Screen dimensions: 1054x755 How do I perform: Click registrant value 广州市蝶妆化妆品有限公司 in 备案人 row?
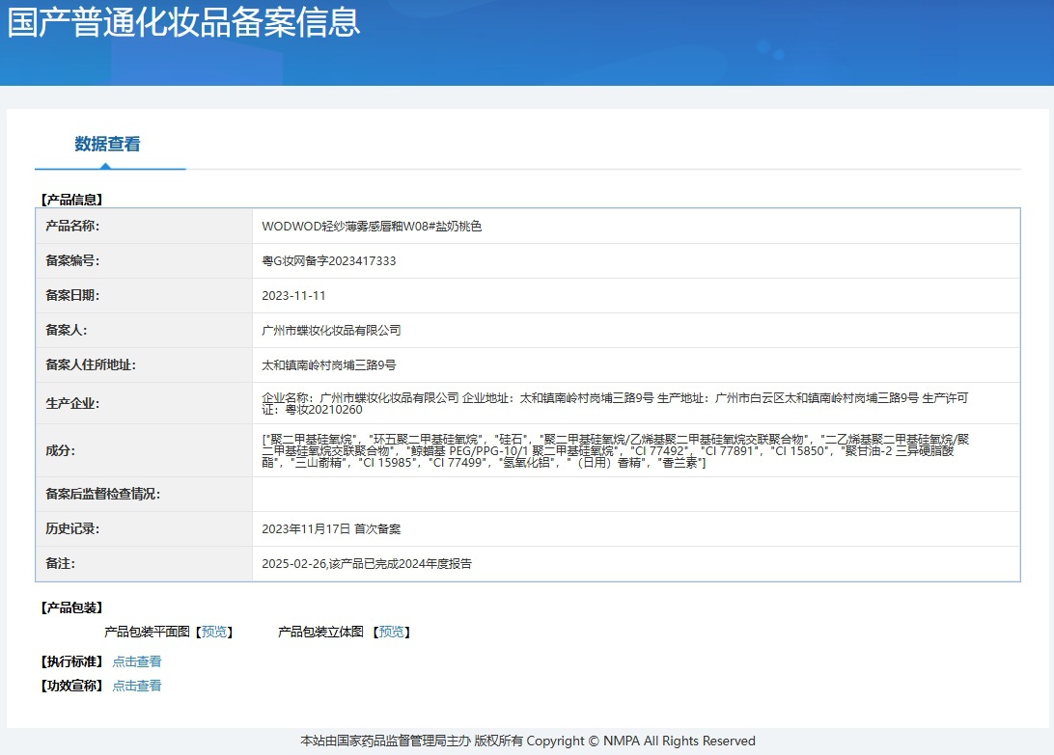click(331, 331)
